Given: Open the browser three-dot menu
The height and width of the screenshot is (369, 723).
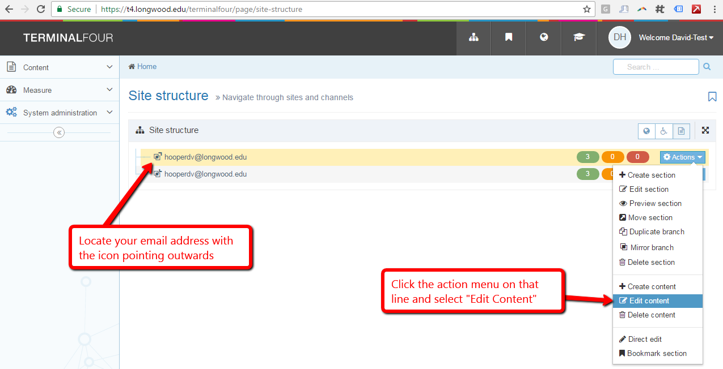Looking at the screenshot, I should click(714, 9).
